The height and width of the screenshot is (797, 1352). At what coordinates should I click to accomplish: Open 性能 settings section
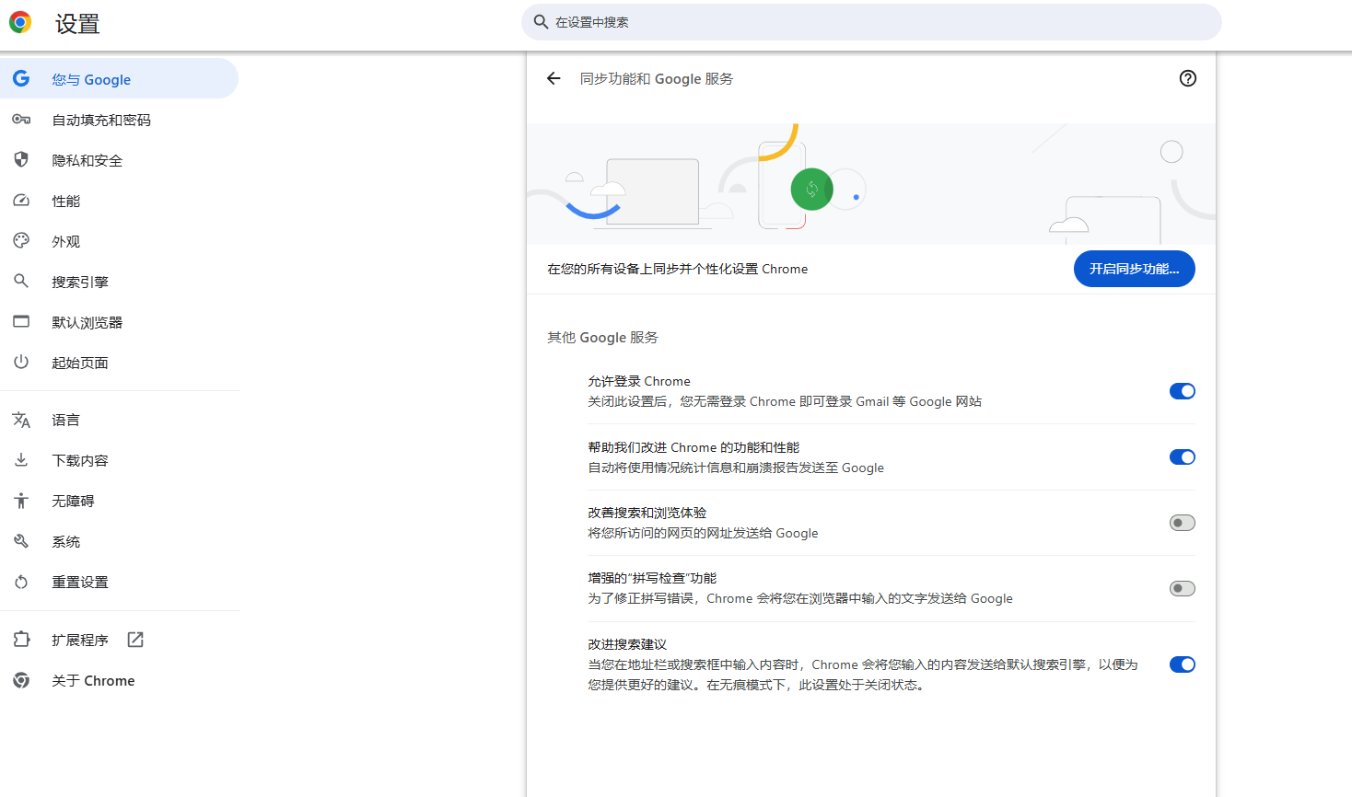119,201
